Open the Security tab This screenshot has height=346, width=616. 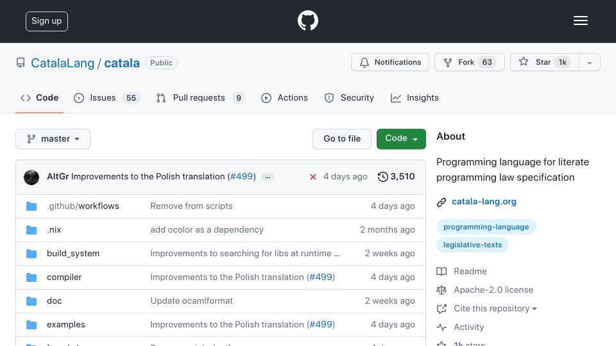(349, 97)
